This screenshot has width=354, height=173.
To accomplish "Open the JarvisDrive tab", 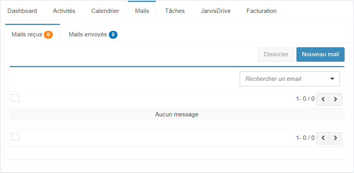I will pyautogui.click(x=216, y=11).
